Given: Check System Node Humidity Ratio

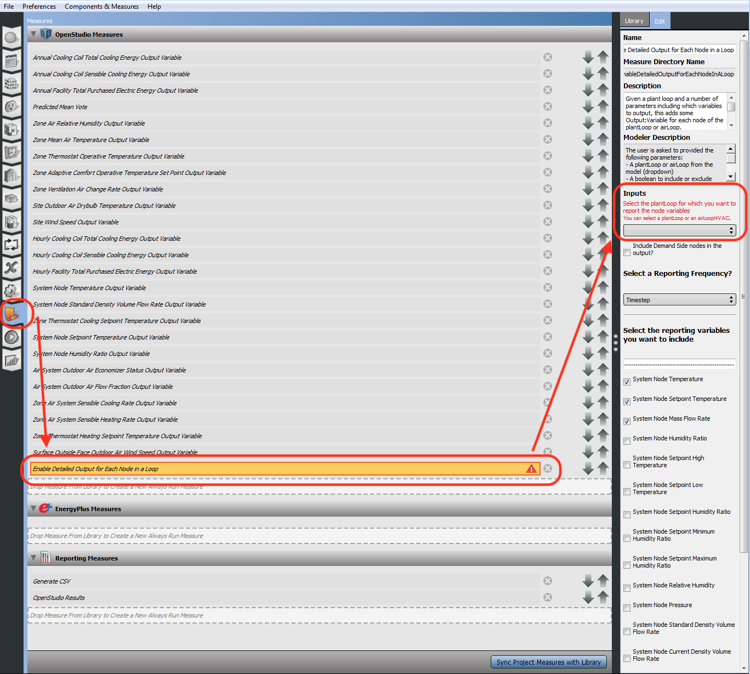Looking at the screenshot, I should tap(627, 441).
